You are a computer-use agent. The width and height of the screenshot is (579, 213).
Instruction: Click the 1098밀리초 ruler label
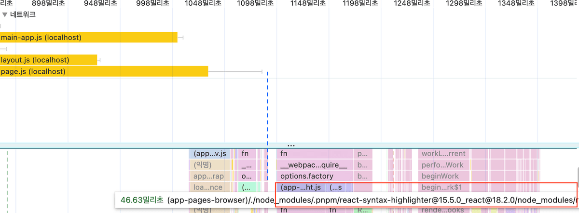pyautogui.click(x=255, y=4)
